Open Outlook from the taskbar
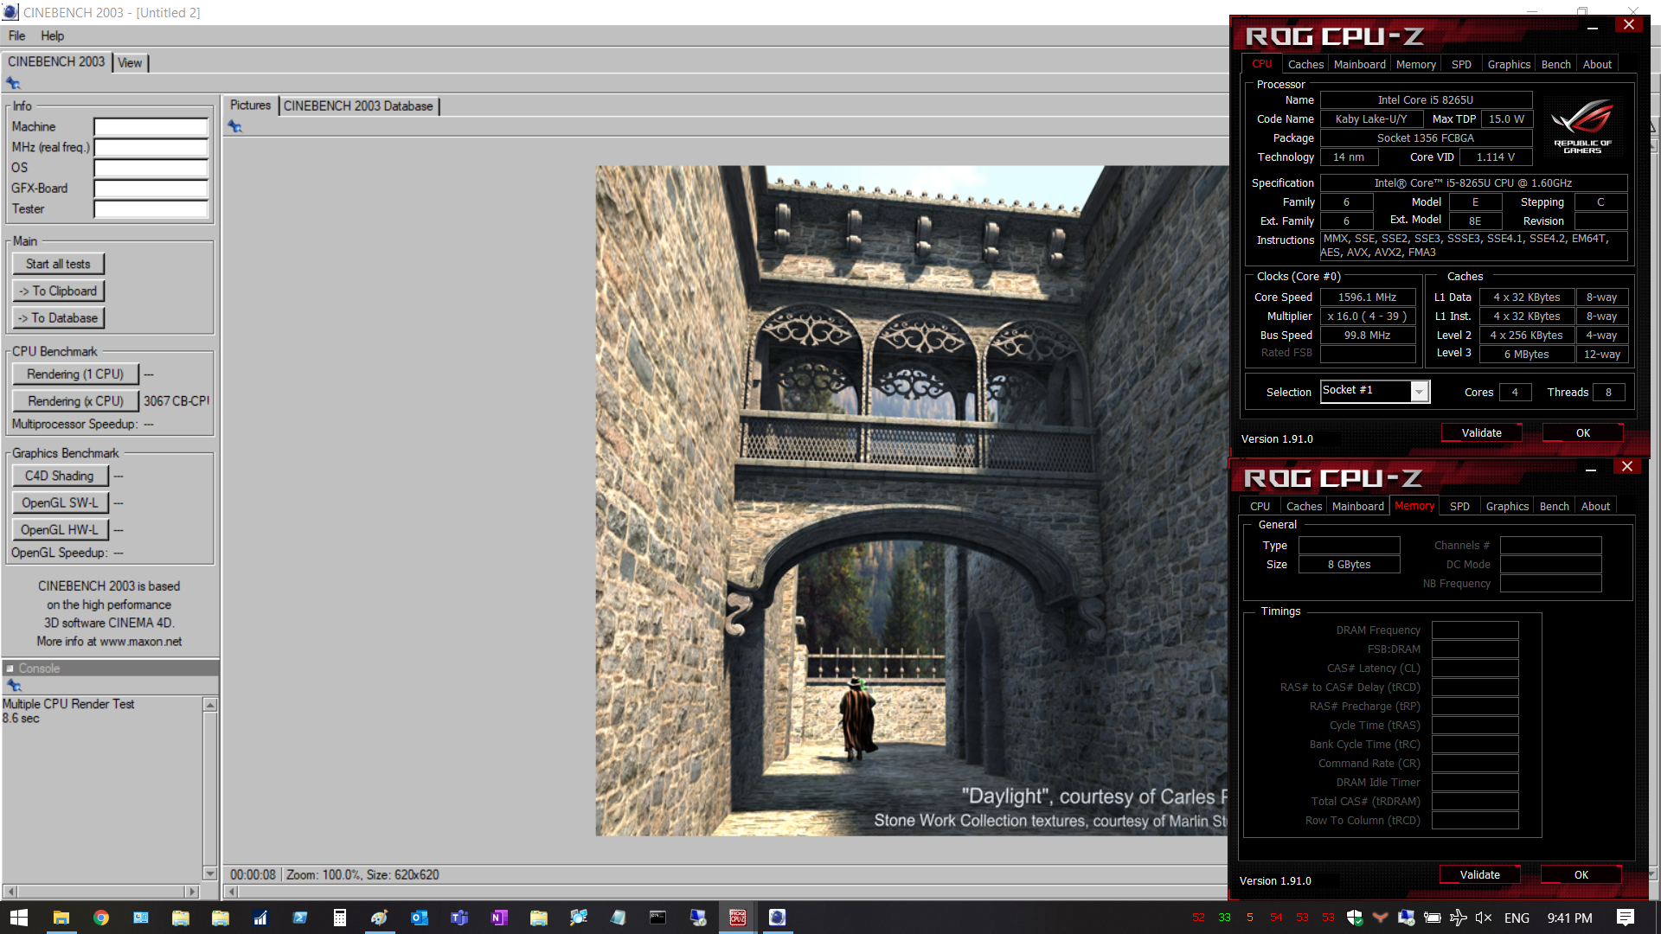1661x934 pixels. 420,918
